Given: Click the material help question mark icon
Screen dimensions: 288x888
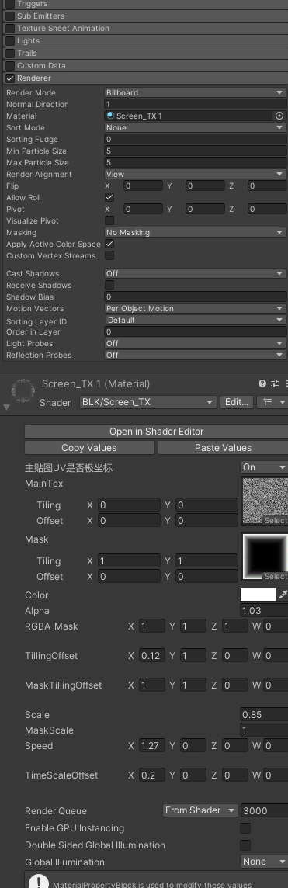Looking at the screenshot, I should click(x=262, y=383).
